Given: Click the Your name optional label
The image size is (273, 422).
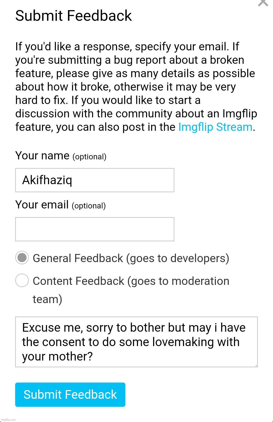Looking at the screenshot, I should point(61,155).
